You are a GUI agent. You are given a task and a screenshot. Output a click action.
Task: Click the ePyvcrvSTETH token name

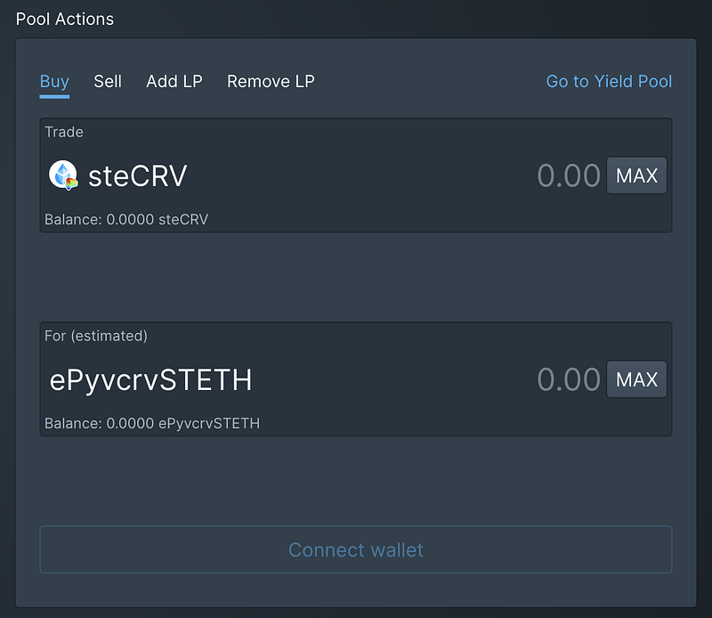[x=150, y=380]
